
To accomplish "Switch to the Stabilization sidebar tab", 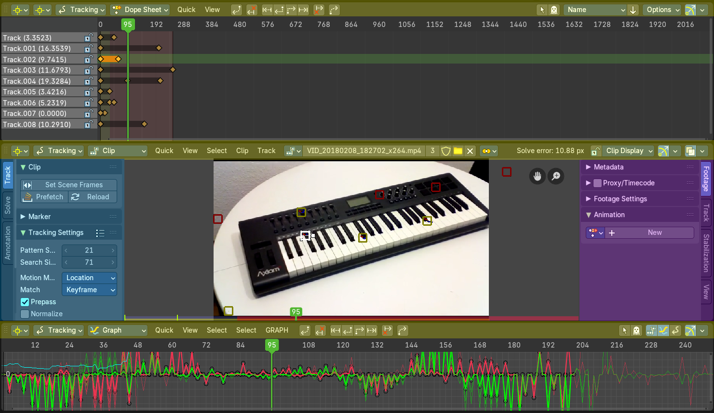I will [x=706, y=253].
